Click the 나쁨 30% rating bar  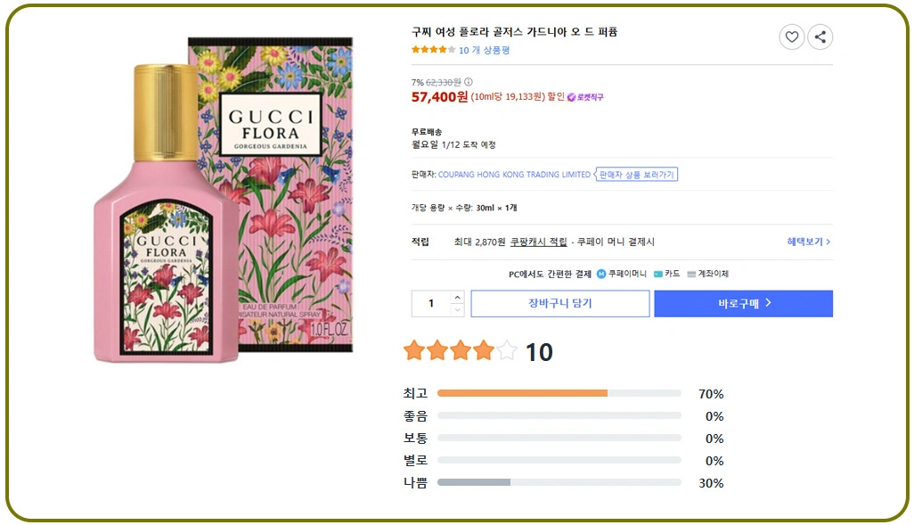pyautogui.click(x=559, y=482)
